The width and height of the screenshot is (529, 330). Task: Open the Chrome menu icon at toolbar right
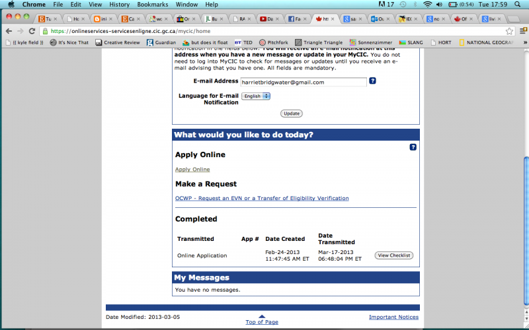[x=521, y=30]
